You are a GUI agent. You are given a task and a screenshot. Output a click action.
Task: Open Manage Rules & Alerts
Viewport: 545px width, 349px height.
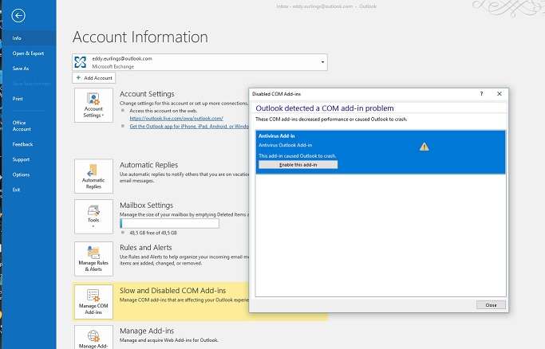coord(93,259)
